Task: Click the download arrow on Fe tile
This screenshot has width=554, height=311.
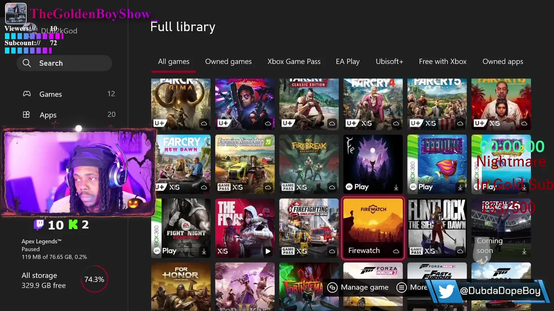Action: click(396, 187)
